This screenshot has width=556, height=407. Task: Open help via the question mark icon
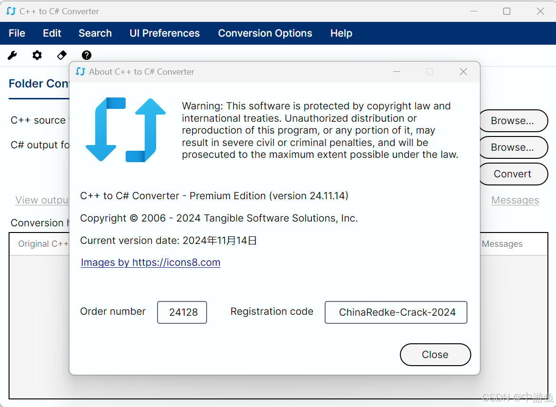point(87,55)
